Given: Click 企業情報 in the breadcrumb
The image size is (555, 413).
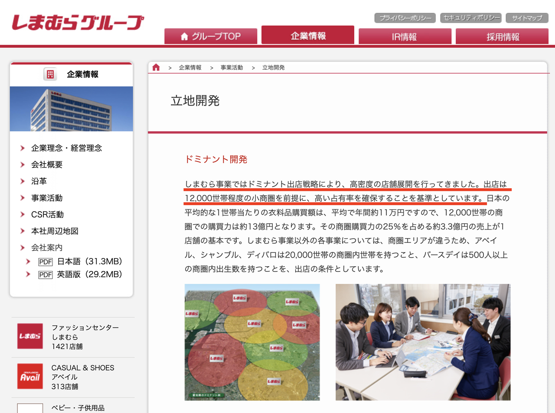Looking at the screenshot, I should (x=190, y=68).
